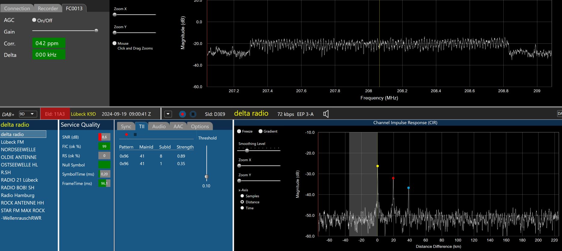Click the yellow peak marker in CIR plot

tap(378, 166)
